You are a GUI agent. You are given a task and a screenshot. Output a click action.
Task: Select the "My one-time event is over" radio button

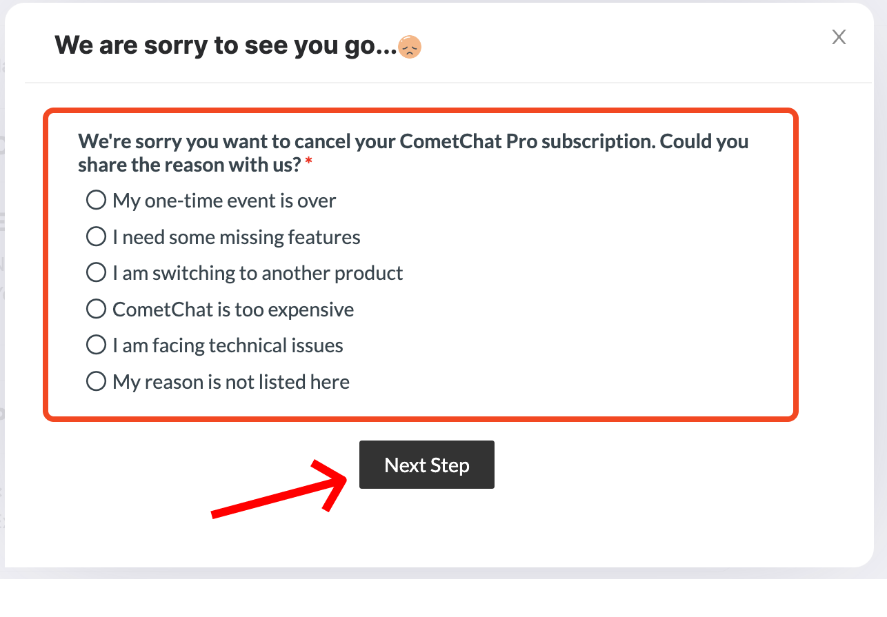[96, 201]
